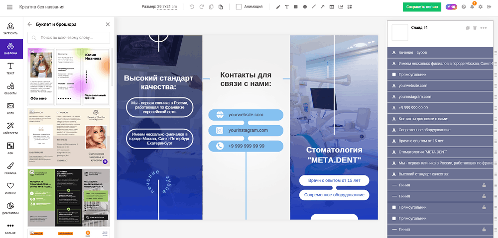Toggle lock on the Прямоугольник layer with lock icon
Viewport: 498px width, 238px height.
tap(484, 207)
